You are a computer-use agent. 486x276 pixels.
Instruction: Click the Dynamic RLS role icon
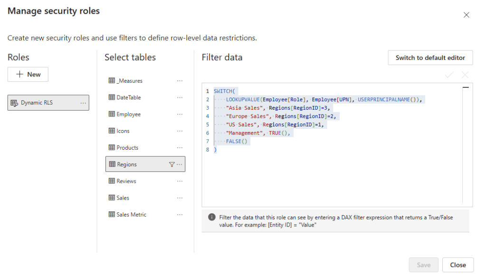[14, 103]
